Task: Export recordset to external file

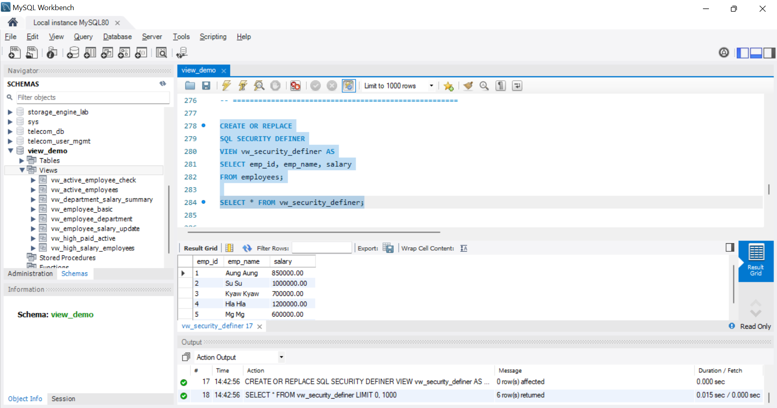Action: (x=388, y=248)
